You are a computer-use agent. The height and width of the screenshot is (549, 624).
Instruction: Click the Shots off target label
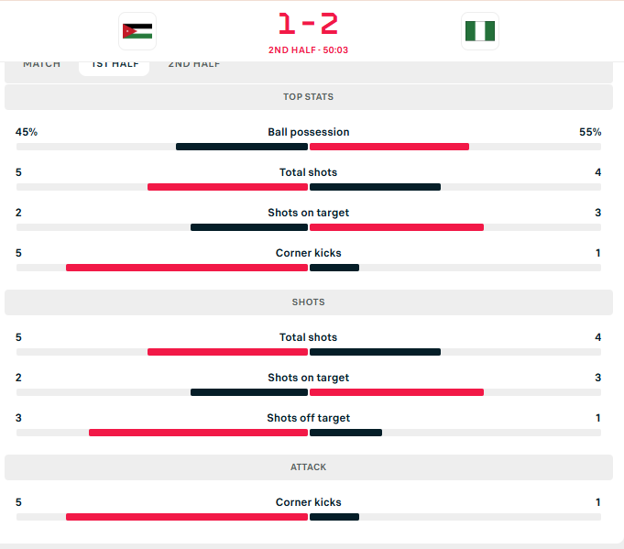click(x=309, y=418)
